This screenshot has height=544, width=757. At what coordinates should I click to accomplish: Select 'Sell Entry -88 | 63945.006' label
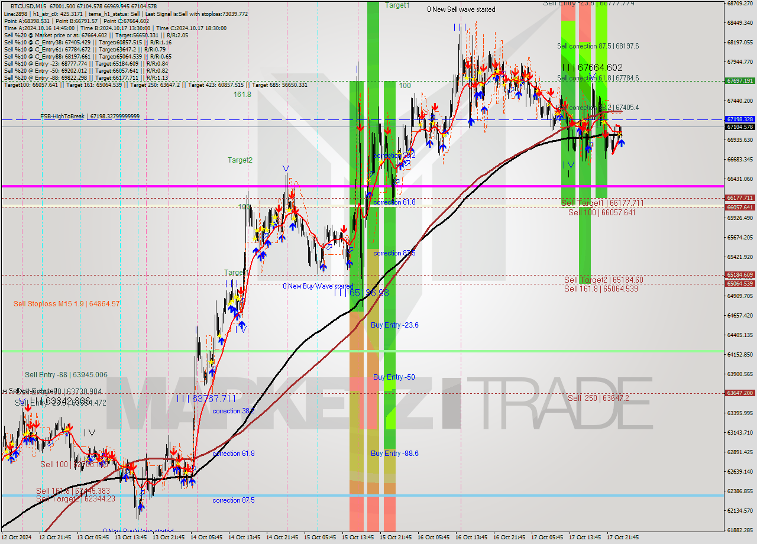(66, 375)
